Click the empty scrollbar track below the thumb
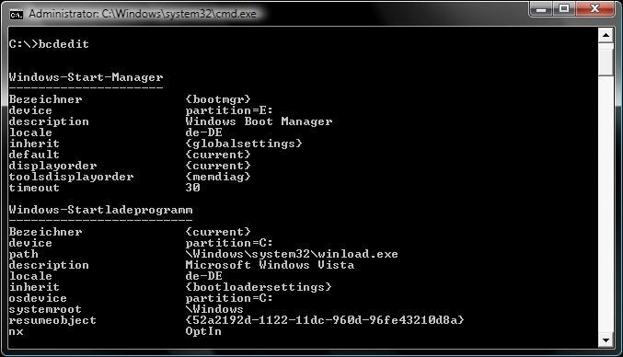The height and width of the screenshot is (357, 623). point(606,204)
